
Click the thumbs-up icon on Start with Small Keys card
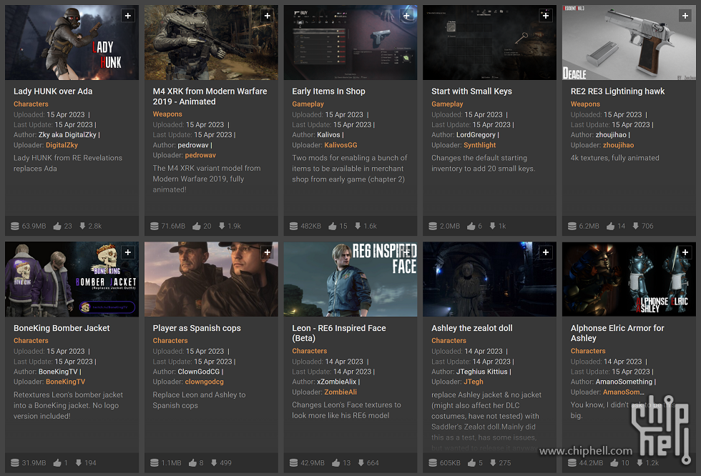pyautogui.click(x=471, y=227)
